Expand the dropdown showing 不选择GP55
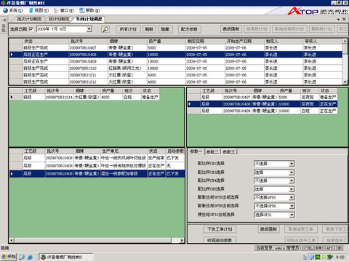Image resolution: width=349 pixels, height=262 pixels. 292,197
